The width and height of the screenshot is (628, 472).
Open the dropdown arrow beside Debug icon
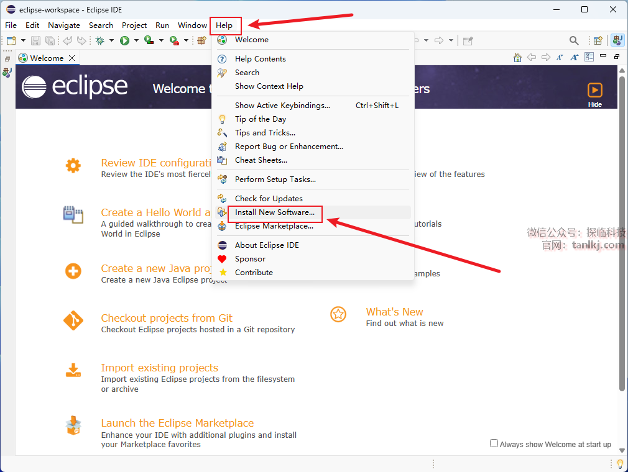point(111,40)
